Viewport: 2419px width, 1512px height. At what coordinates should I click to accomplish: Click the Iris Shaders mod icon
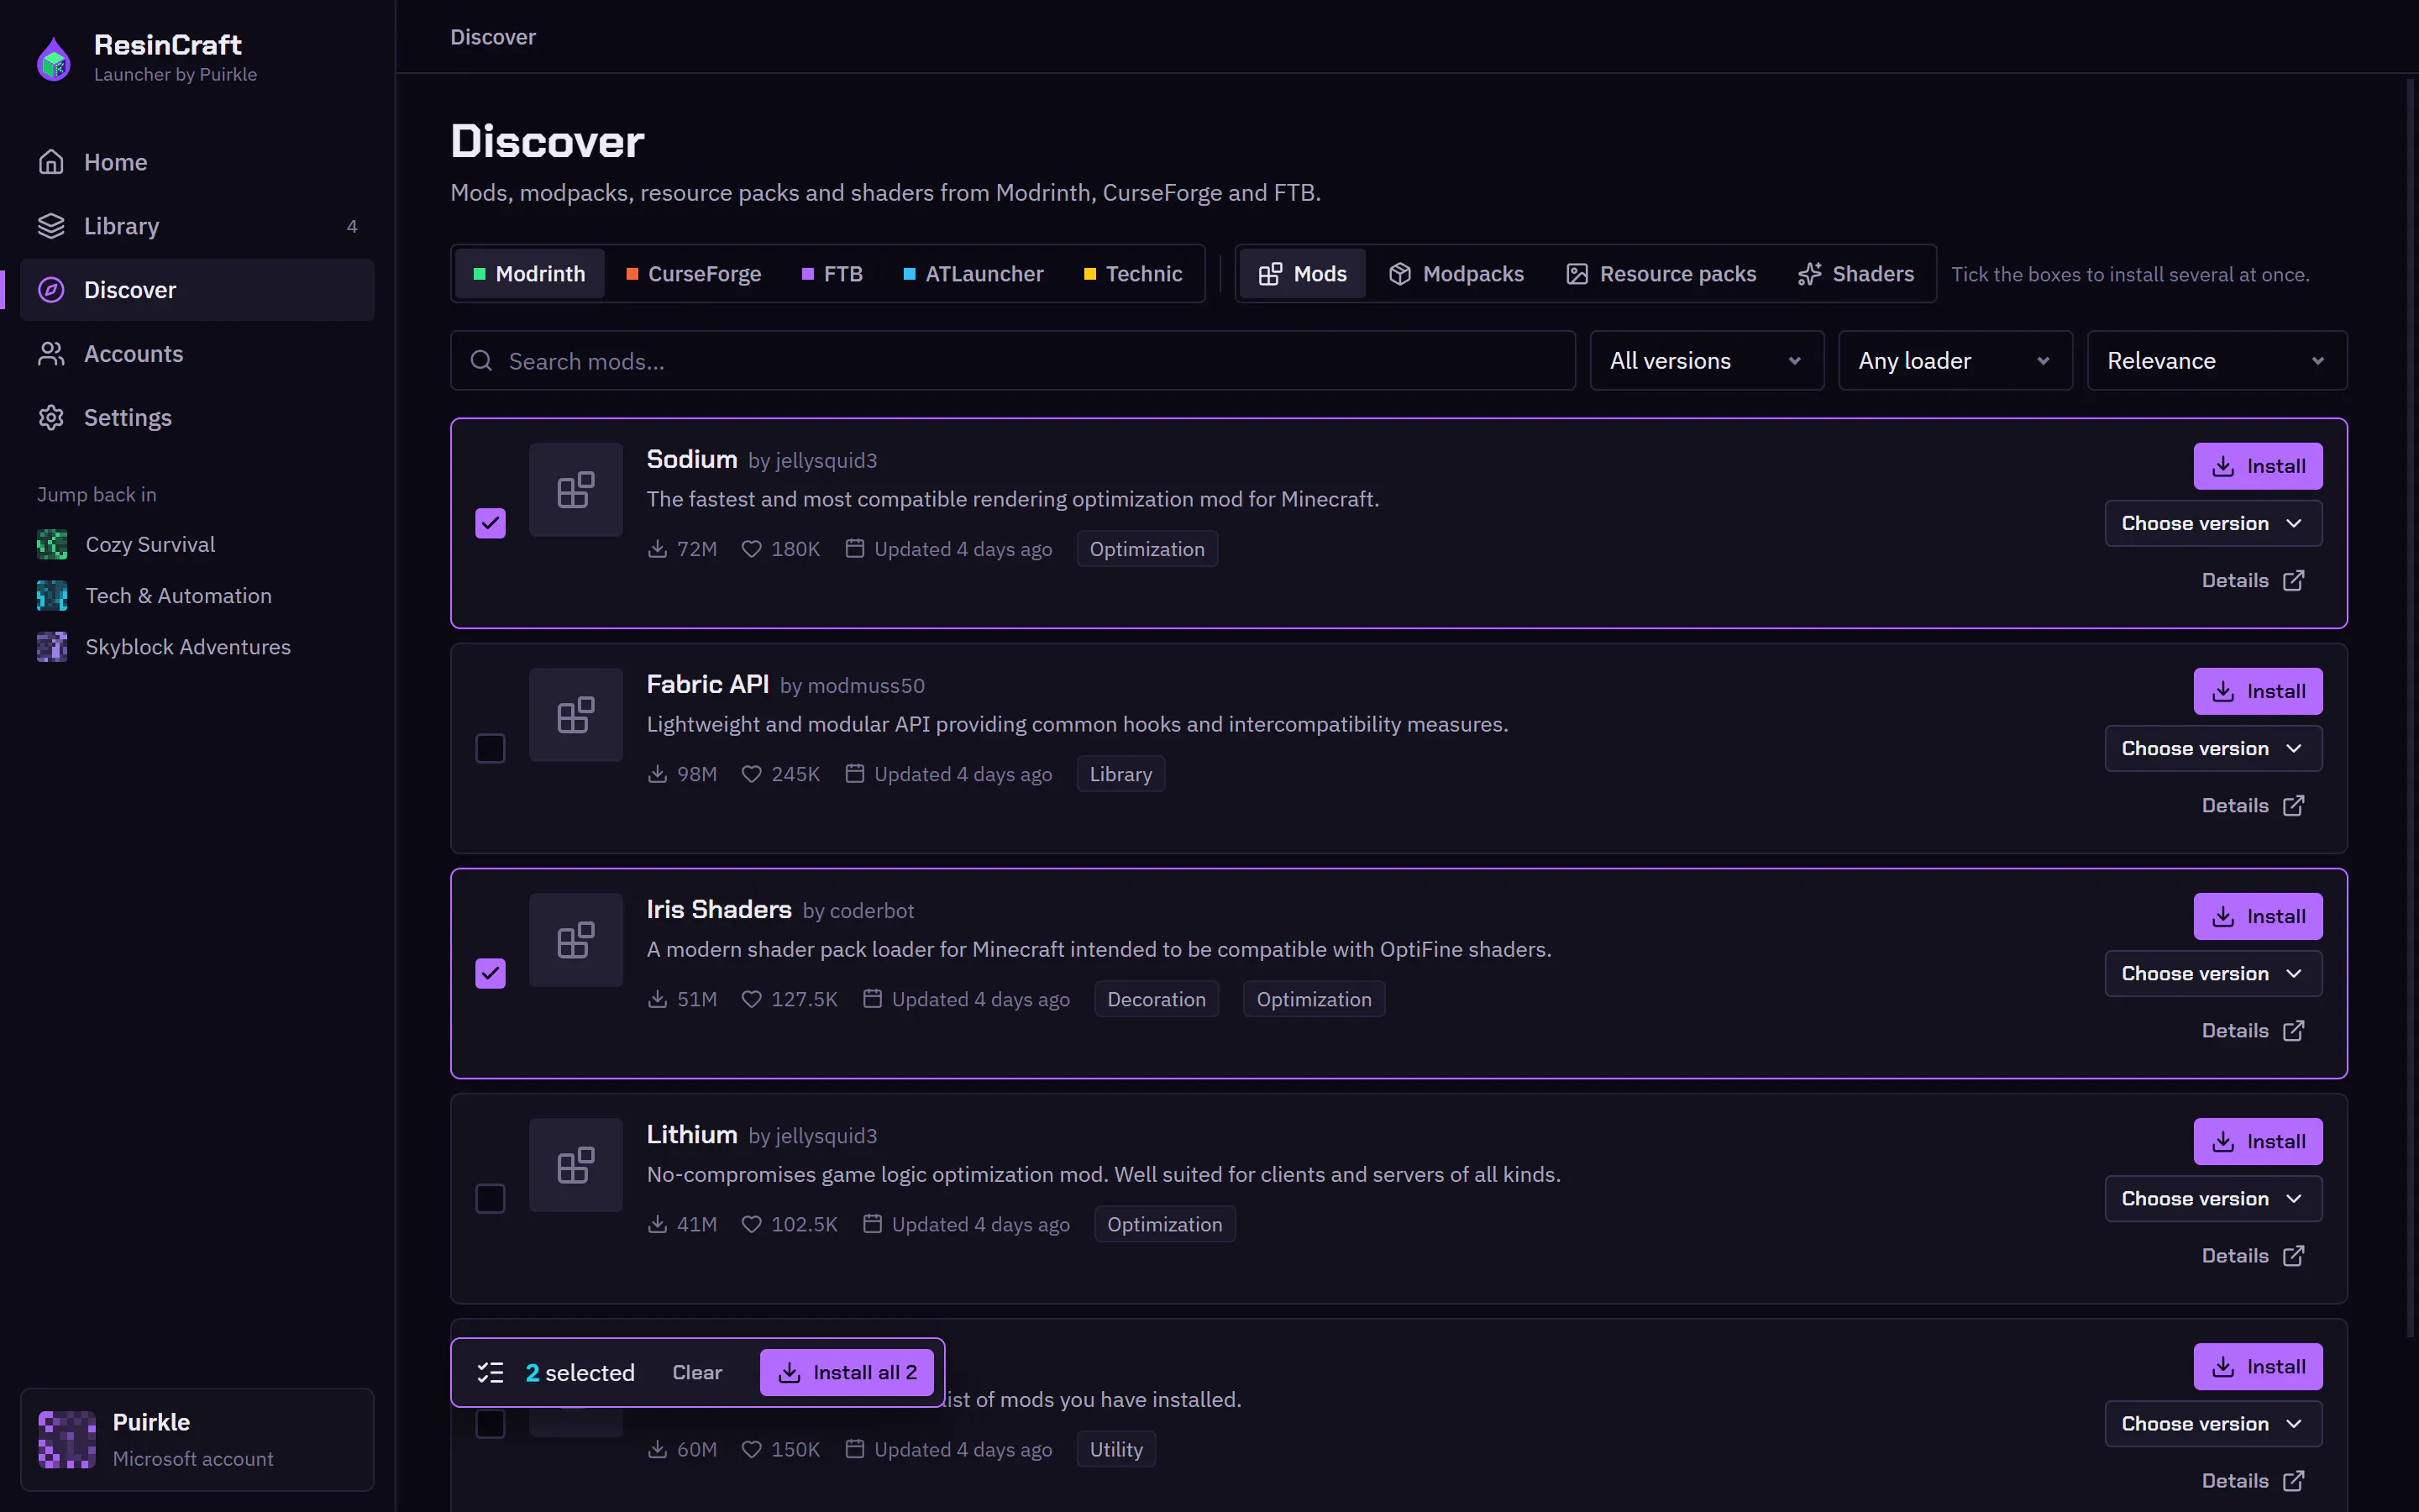click(x=575, y=940)
